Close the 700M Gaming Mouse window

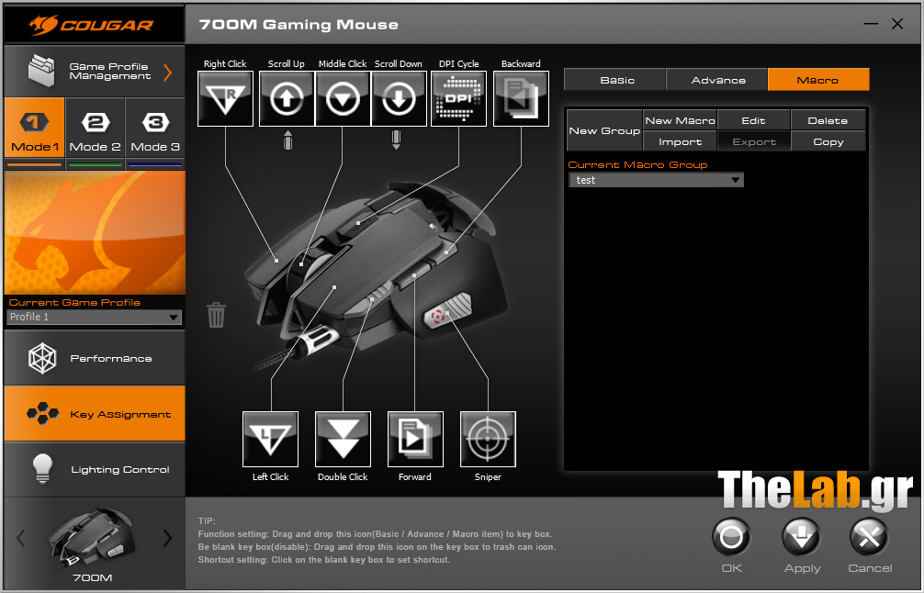pos(897,24)
